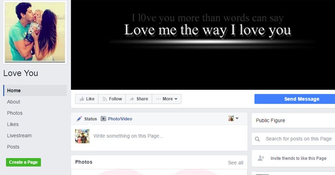Open the Love You profile picture
The image size is (335, 175).
(35, 32)
